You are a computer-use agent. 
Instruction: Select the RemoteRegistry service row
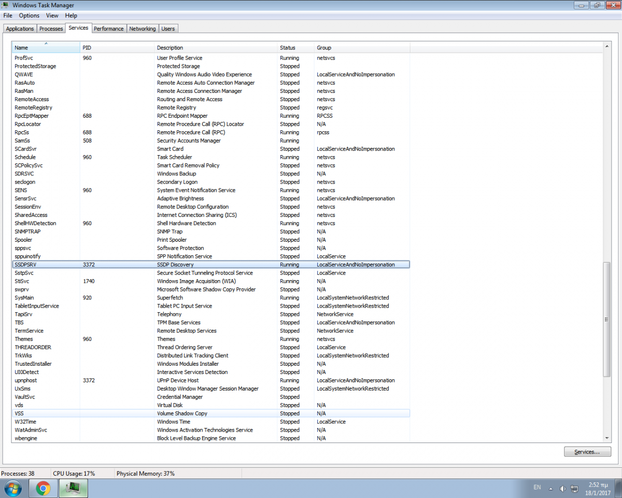click(x=211, y=108)
